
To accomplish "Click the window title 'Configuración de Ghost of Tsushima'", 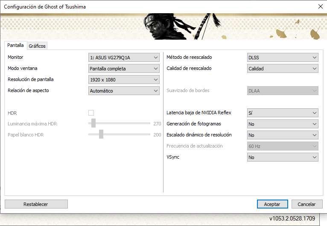I will pos(45,7).
